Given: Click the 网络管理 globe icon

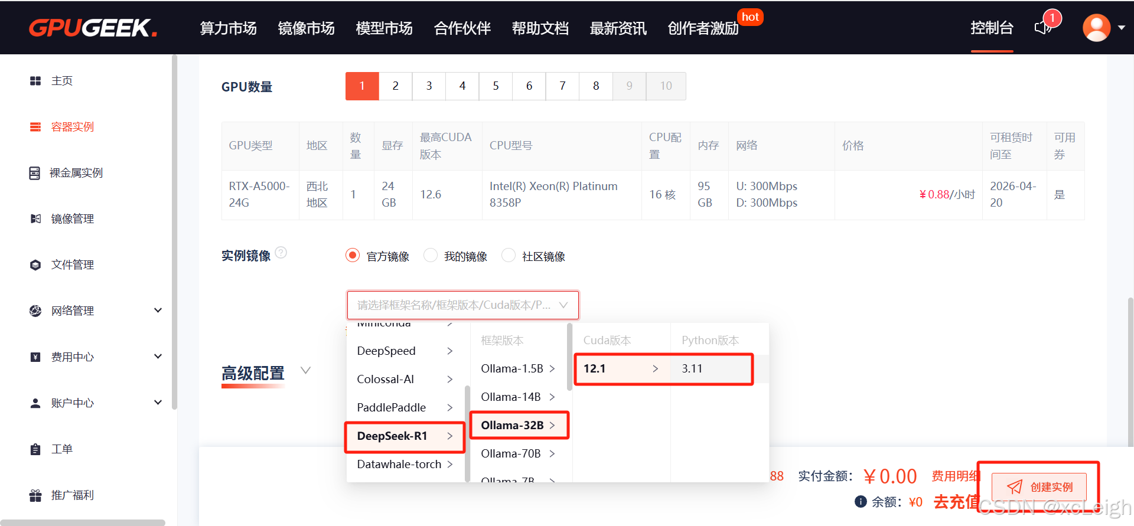Looking at the screenshot, I should click(x=35, y=311).
